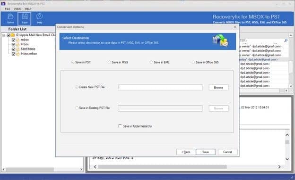Screen dimensions: 295x180
Task: Toggle the G:\Apple Mail root folder checkbox
Action: click(9, 35)
